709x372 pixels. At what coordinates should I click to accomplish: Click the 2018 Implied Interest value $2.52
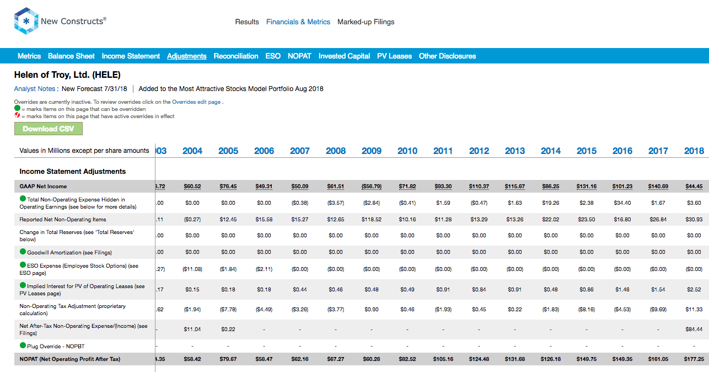pos(694,290)
